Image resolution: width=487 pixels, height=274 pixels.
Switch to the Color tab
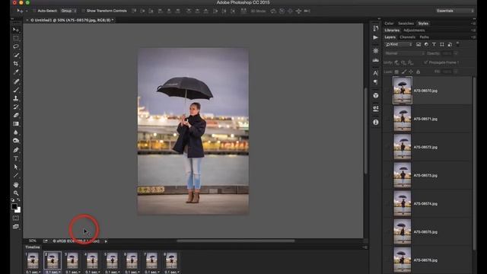389,24
